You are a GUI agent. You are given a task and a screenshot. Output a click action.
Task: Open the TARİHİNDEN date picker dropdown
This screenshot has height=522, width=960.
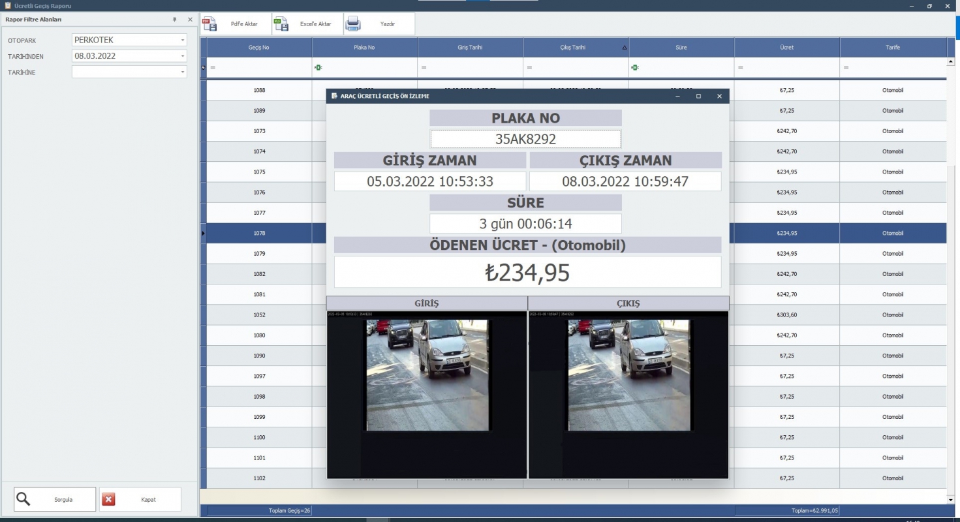click(183, 56)
